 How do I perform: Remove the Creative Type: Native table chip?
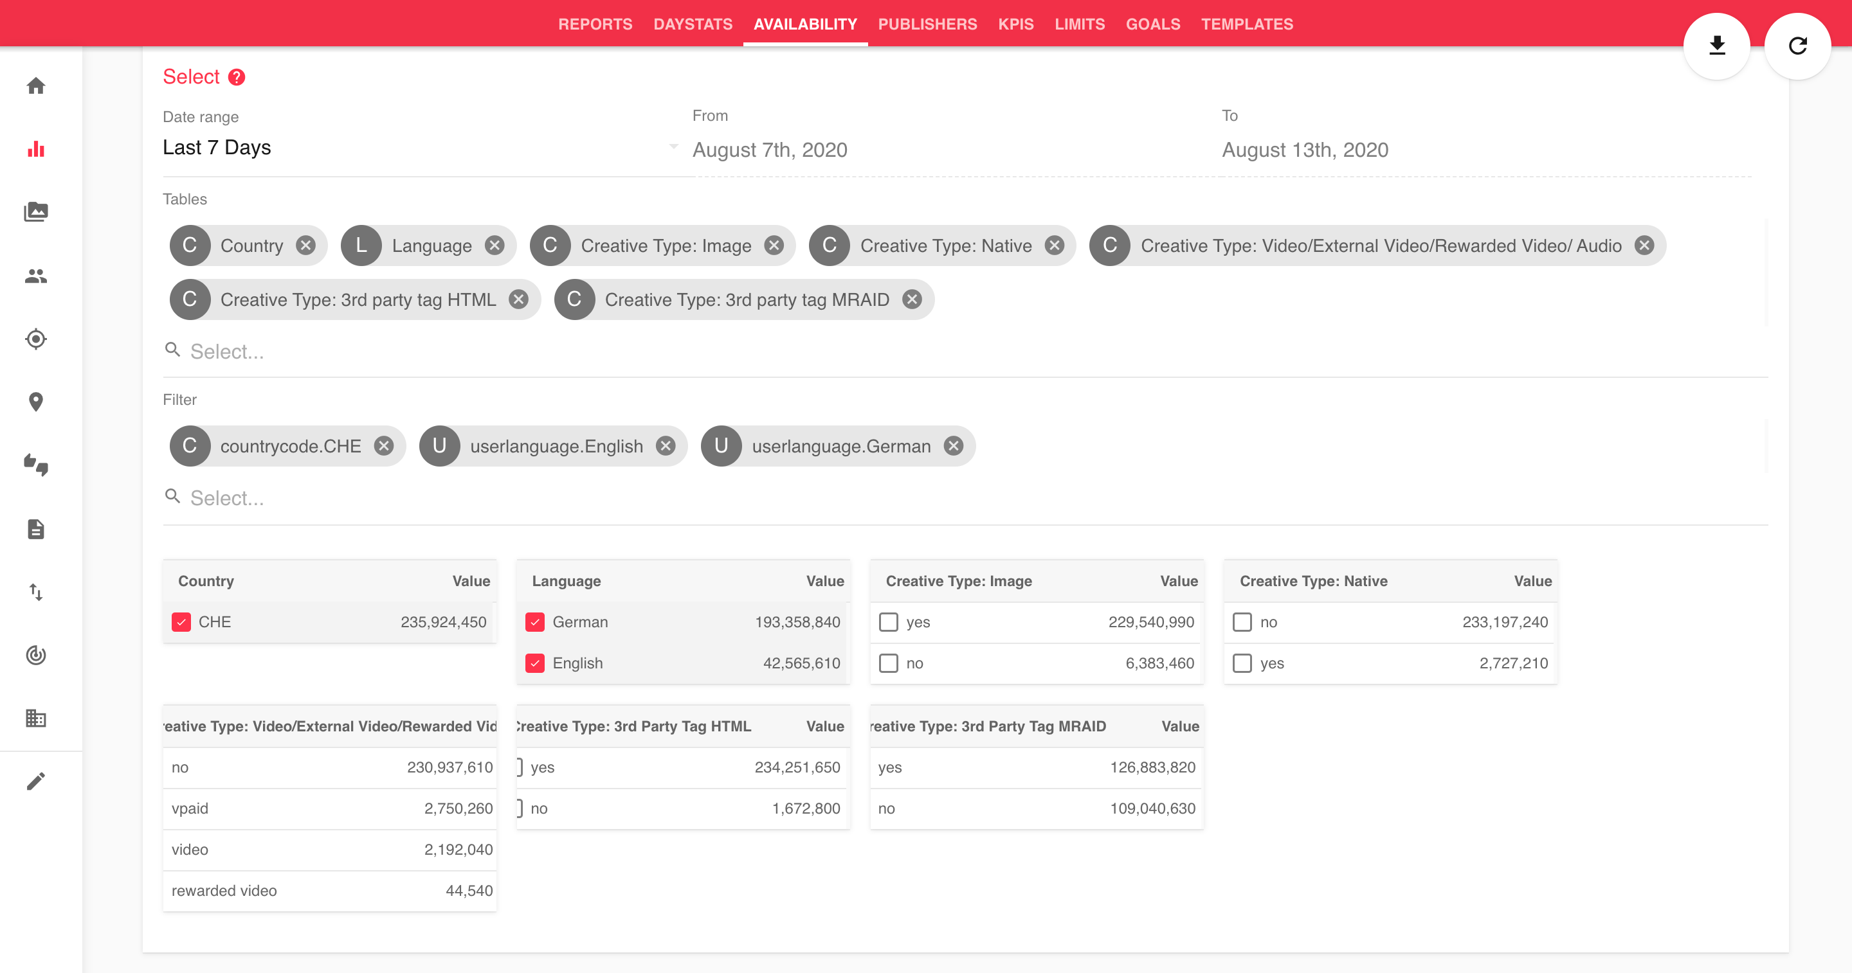click(x=1055, y=245)
